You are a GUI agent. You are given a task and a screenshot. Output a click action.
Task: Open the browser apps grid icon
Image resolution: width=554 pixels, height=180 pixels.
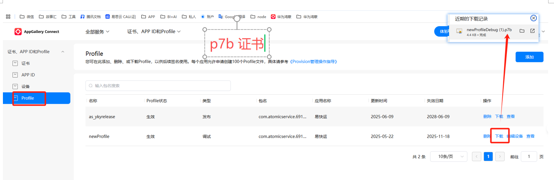click(8, 17)
